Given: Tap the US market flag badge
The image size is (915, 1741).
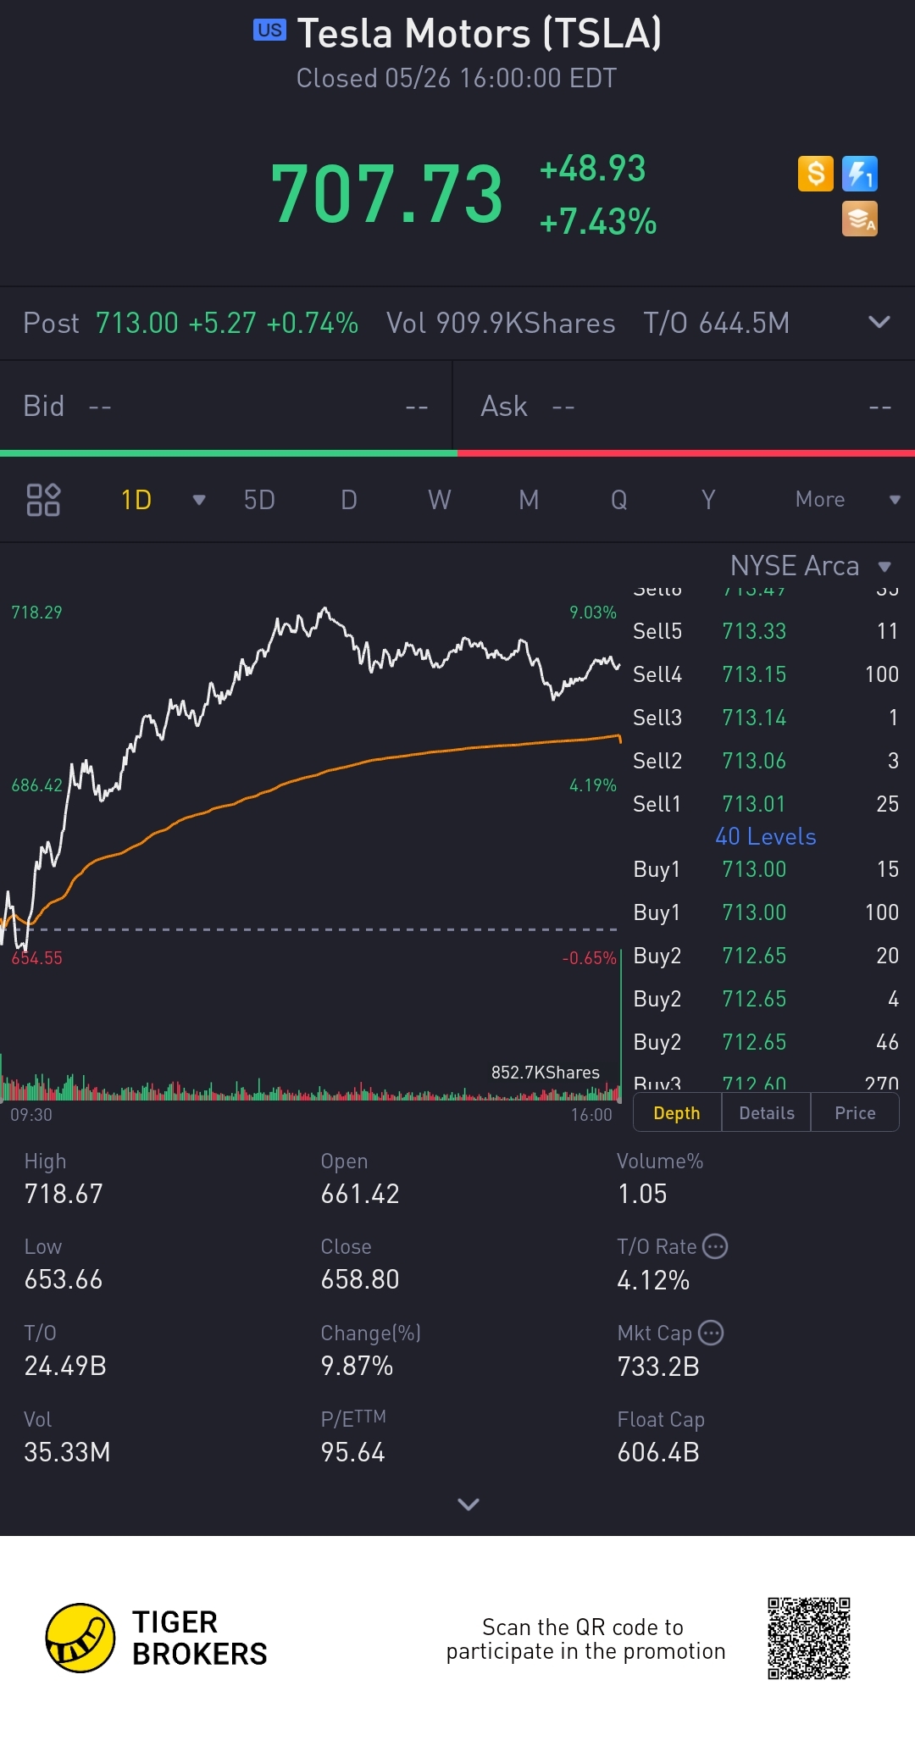Looking at the screenshot, I should pos(269,30).
